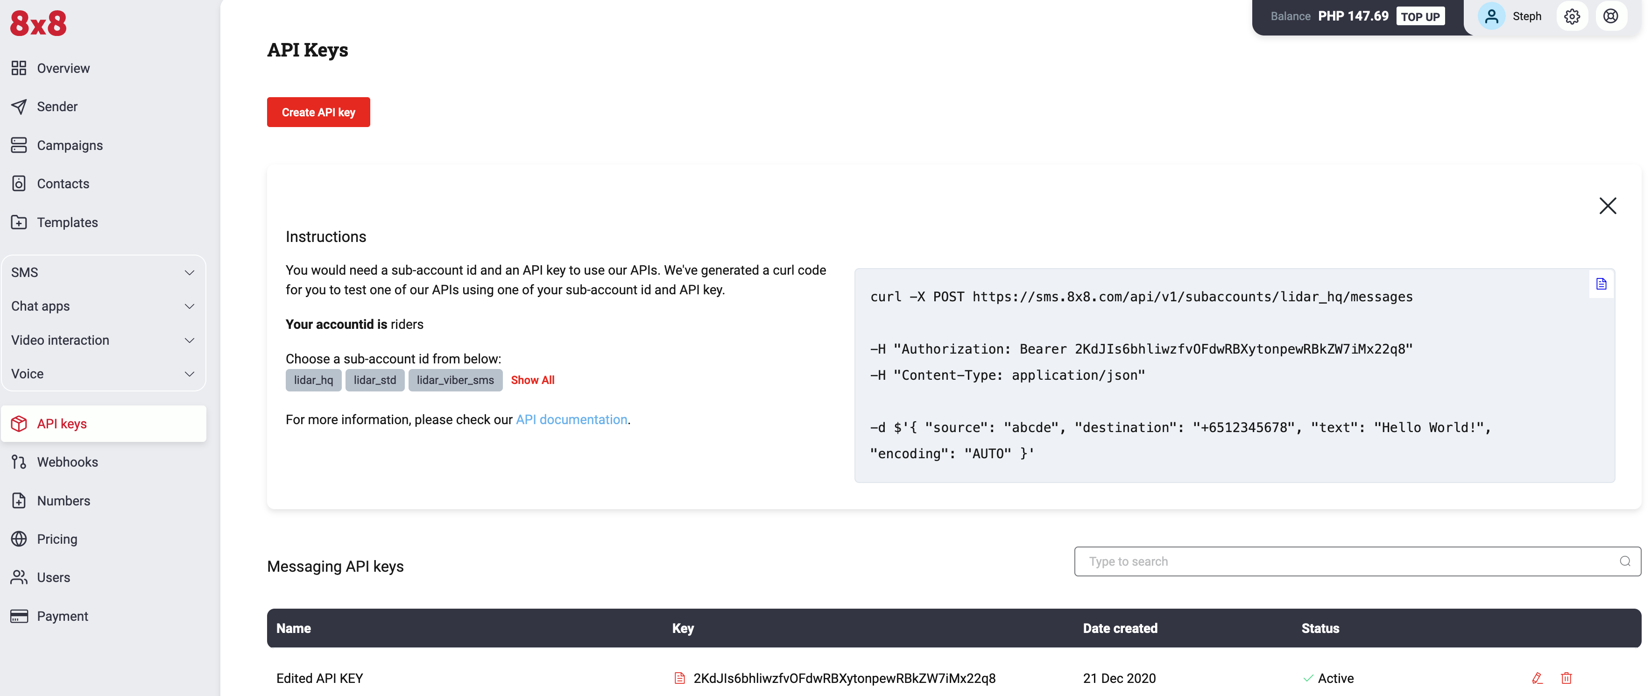Viewport: 1651px width, 696px height.
Task: Click the API key string in table
Action: click(x=844, y=678)
